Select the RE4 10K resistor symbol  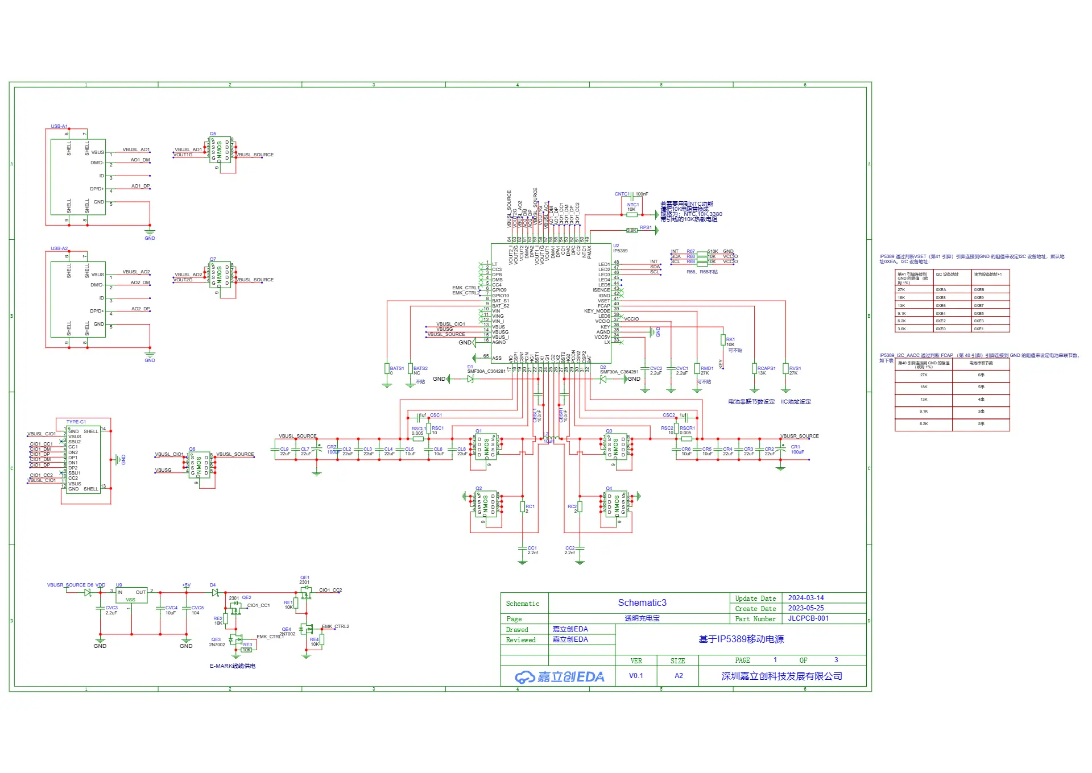tap(322, 639)
